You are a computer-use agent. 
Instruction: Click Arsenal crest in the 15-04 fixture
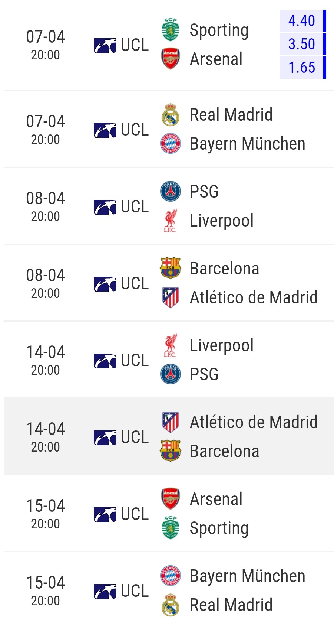(x=171, y=498)
